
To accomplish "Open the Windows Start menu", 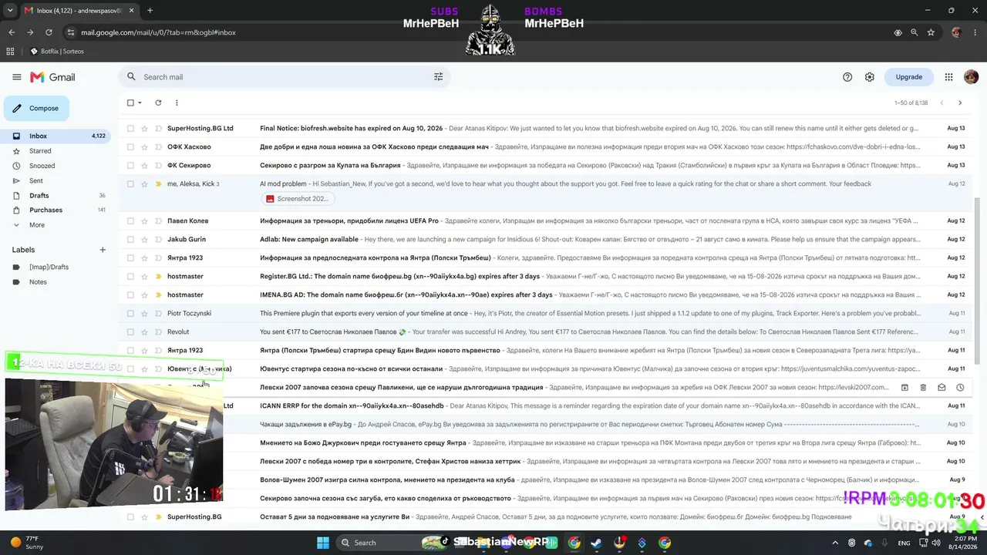I will pyautogui.click(x=322, y=543).
